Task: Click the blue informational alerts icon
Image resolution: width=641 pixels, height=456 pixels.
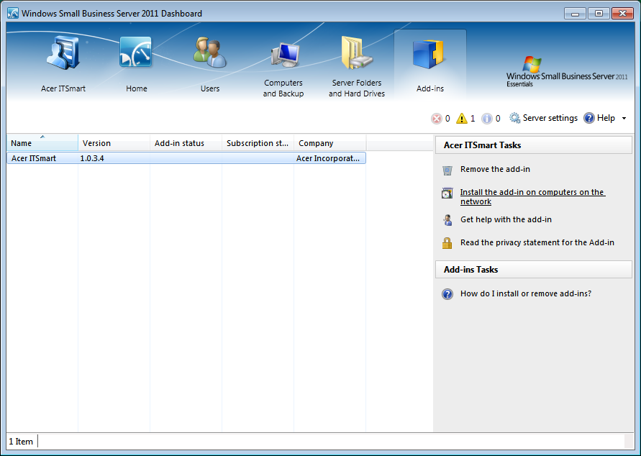Action: [486, 119]
